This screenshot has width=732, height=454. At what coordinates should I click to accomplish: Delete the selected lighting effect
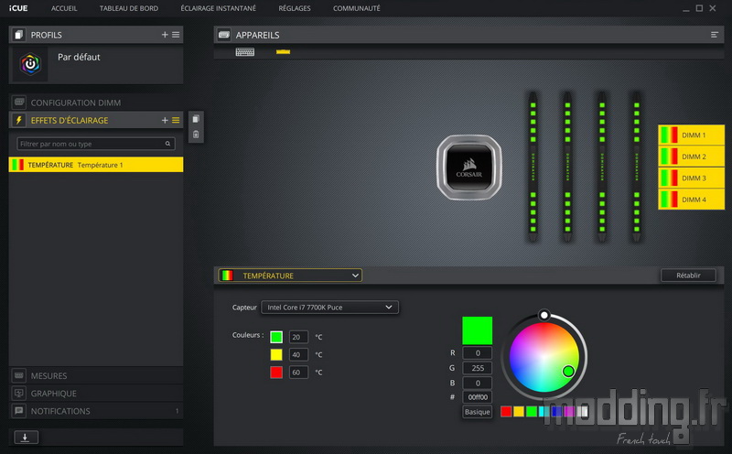pyautogui.click(x=196, y=135)
